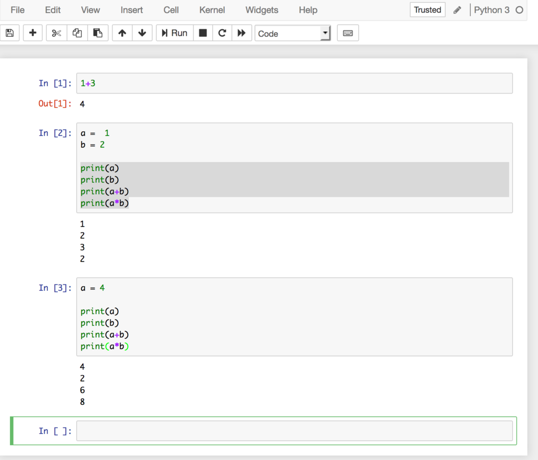Check the kernel status circle next to Python 3
The width and height of the screenshot is (538, 460).
520,9
